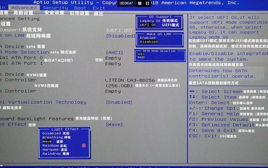268x168 pixels.
Task: Pick Disabled in Wake on LAN popup
Action: 149,42
